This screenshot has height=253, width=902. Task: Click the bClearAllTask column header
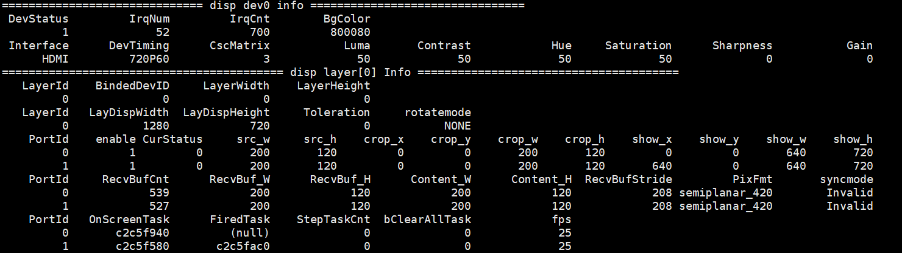(427, 220)
